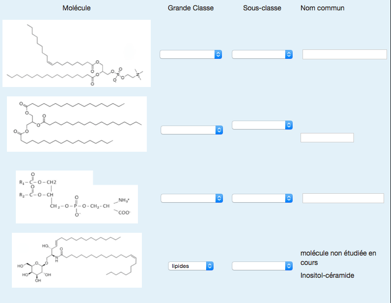This screenshot has width=391, height=303.
Task: Open Sous-classe dropdown for R1/R2 phospholipid row
Action: [x=262, y=198]
